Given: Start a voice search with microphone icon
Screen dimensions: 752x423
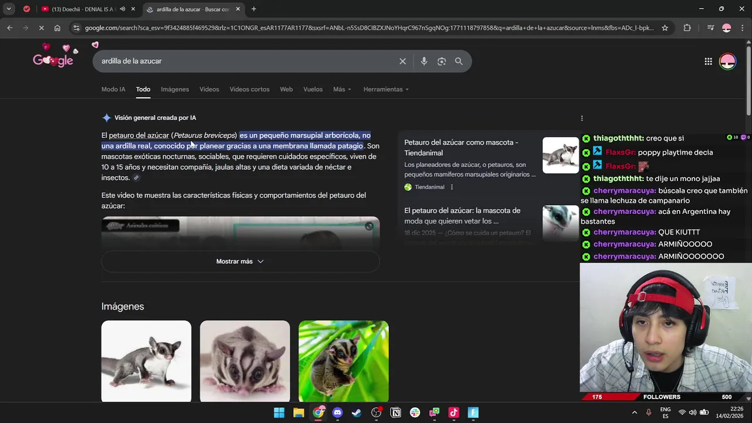Looking at the screenshot, I should pyautogui.click(x=424, y=61).
